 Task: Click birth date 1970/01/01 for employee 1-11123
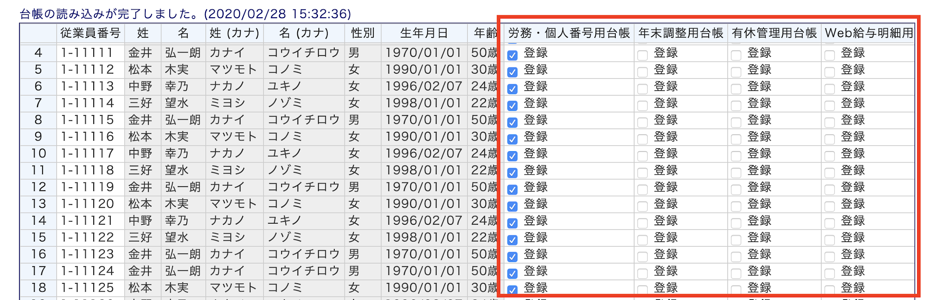tap(424, 254)
